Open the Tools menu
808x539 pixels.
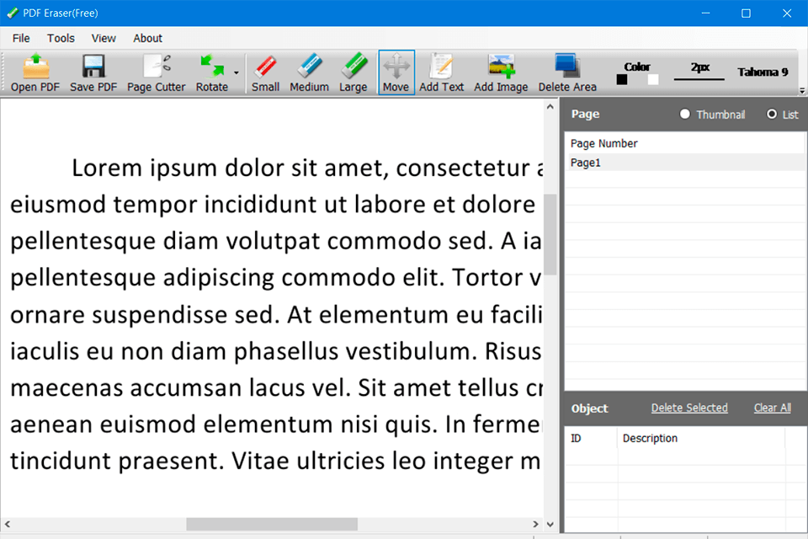pos(60,38)
